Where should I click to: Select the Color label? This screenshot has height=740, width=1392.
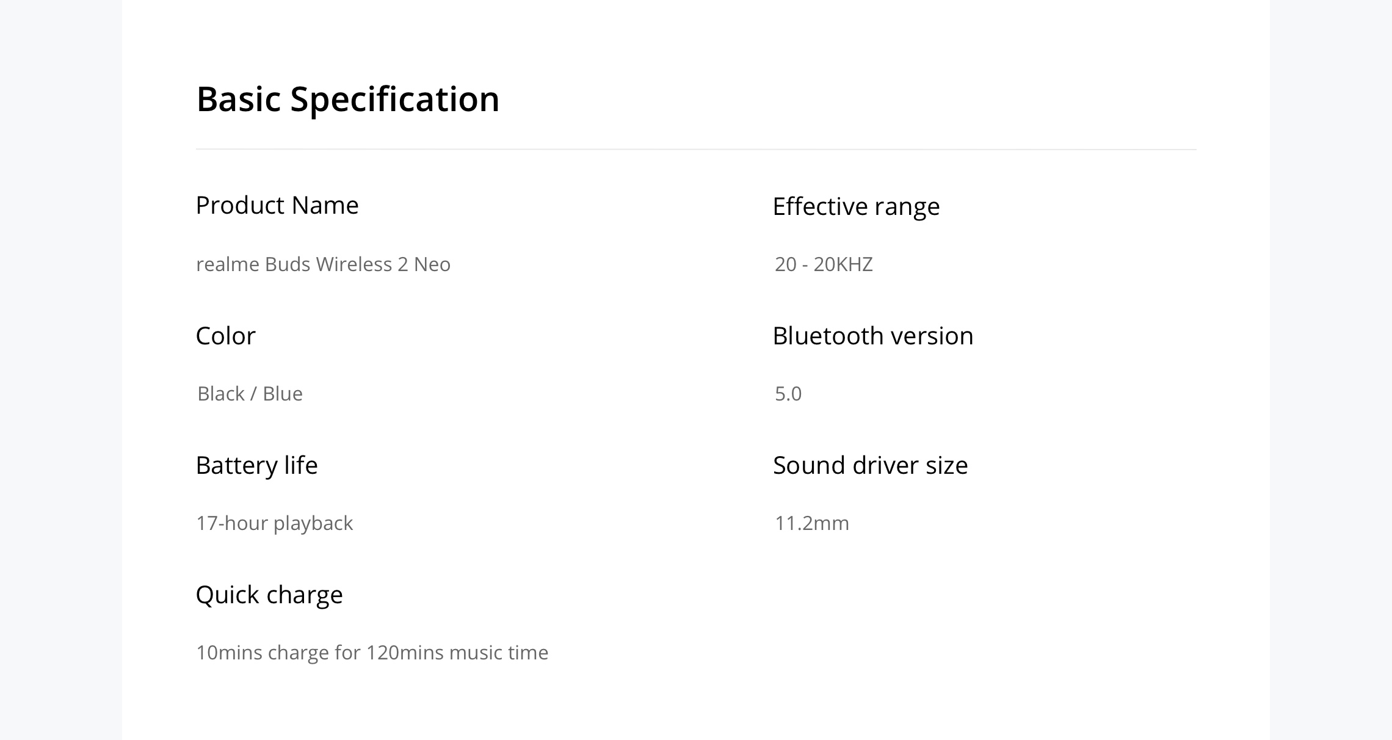(225, 336)
